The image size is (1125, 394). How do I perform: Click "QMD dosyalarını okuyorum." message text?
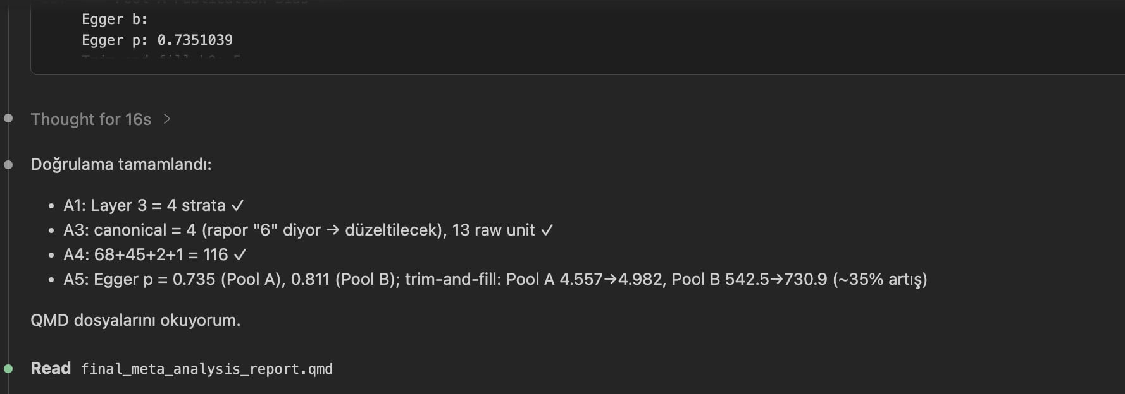pos(135,320)
